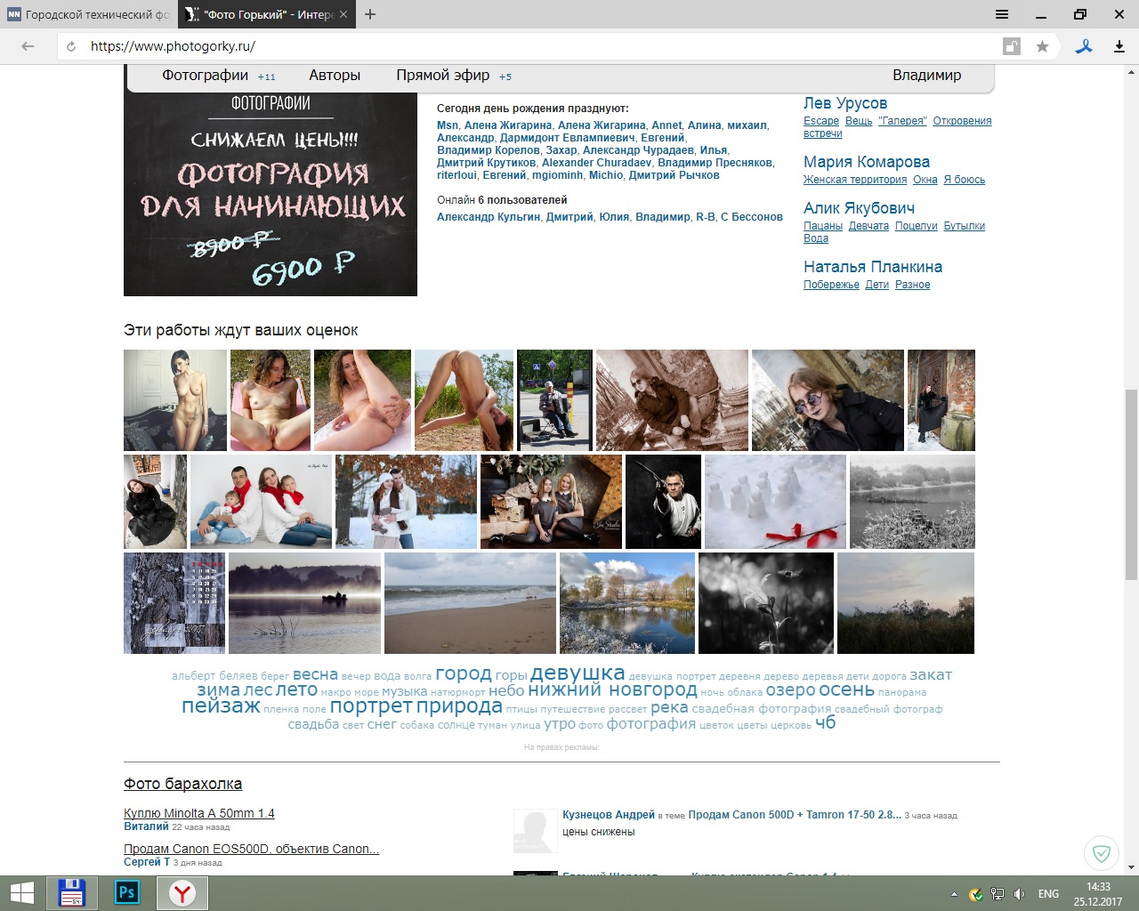Open the downloads arrow icon in the toolbar
Image resolution: width=1139 pixels, height=911 pixels.
coord(1119,46)
